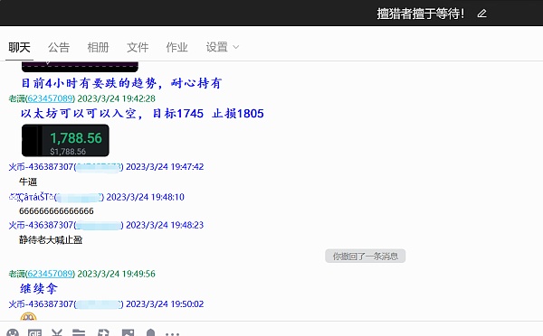Viewport: 543px width, 336px height.
Task: Open the emoji picker in the input toolbar
Action: 13,332
